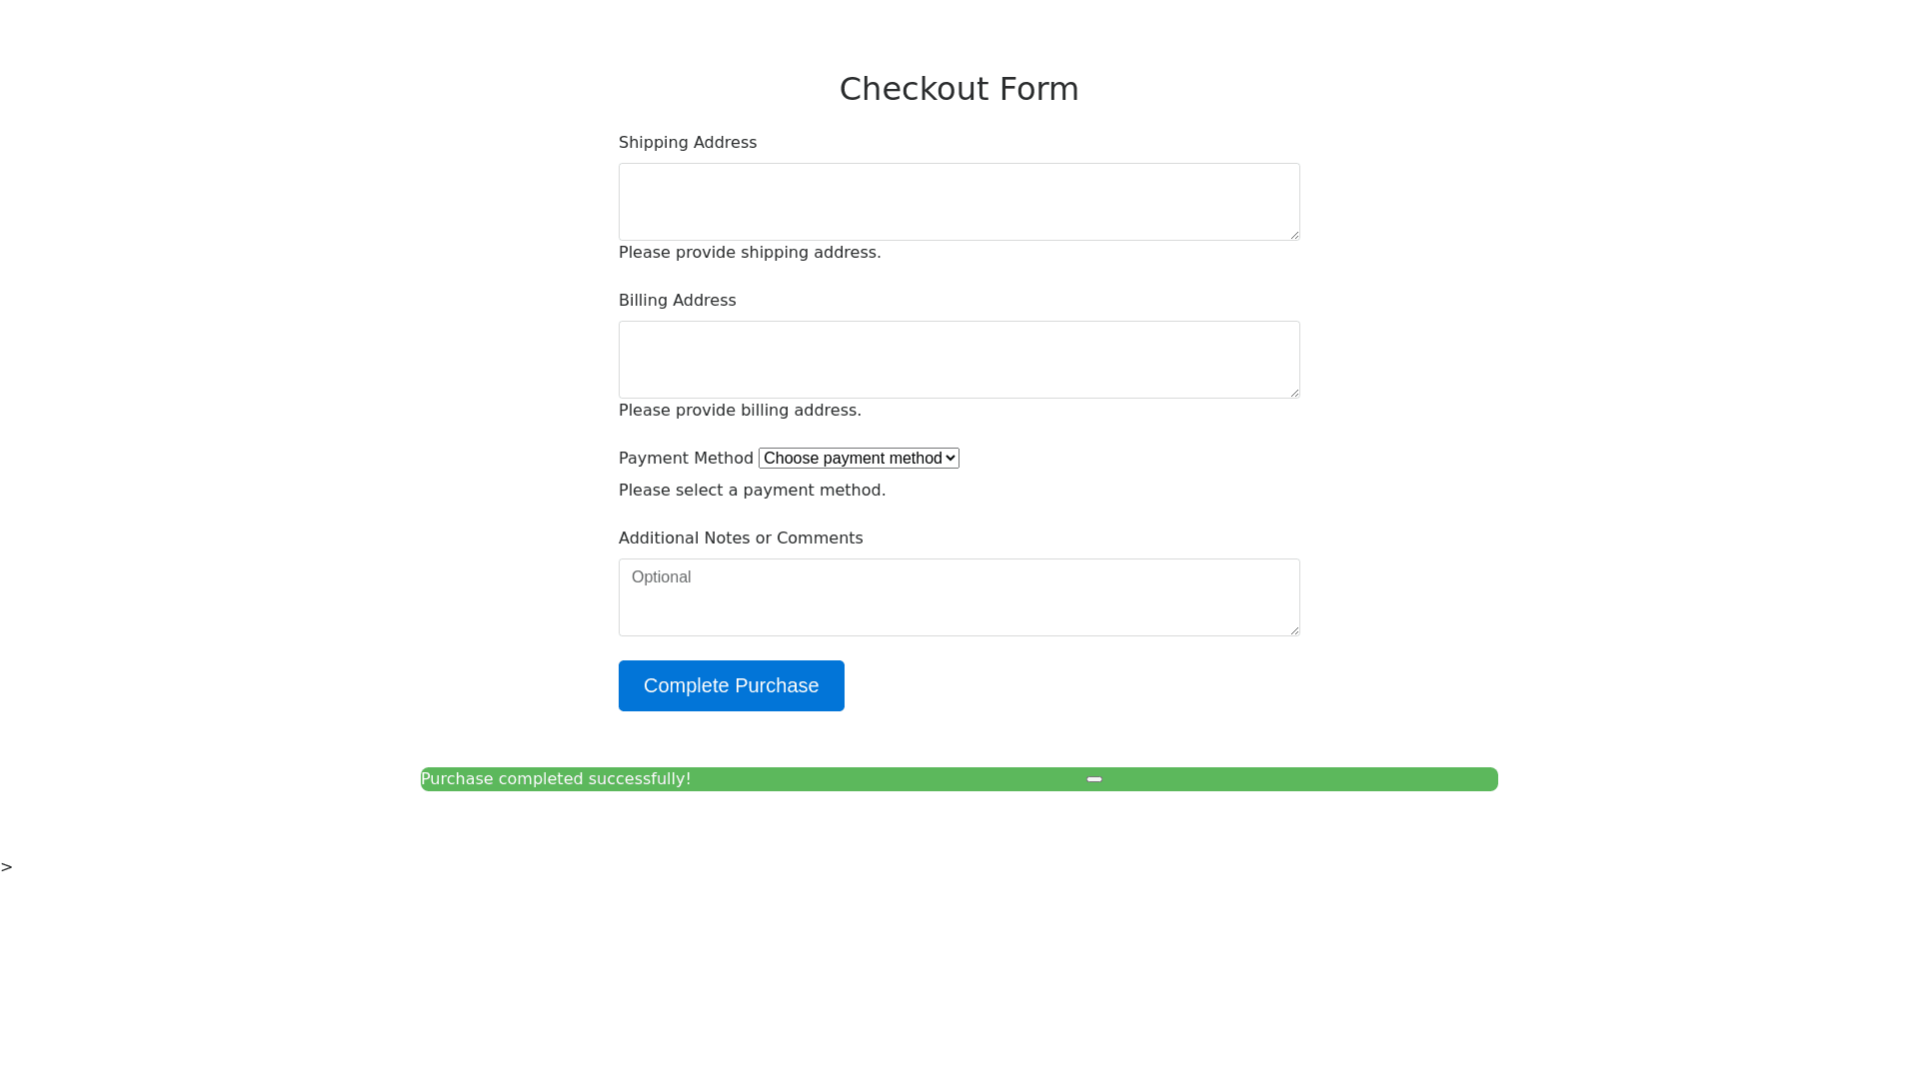Click the 'Purchase completed successfully!' text
This screenshot has height=1079, width=1919.
556,779
